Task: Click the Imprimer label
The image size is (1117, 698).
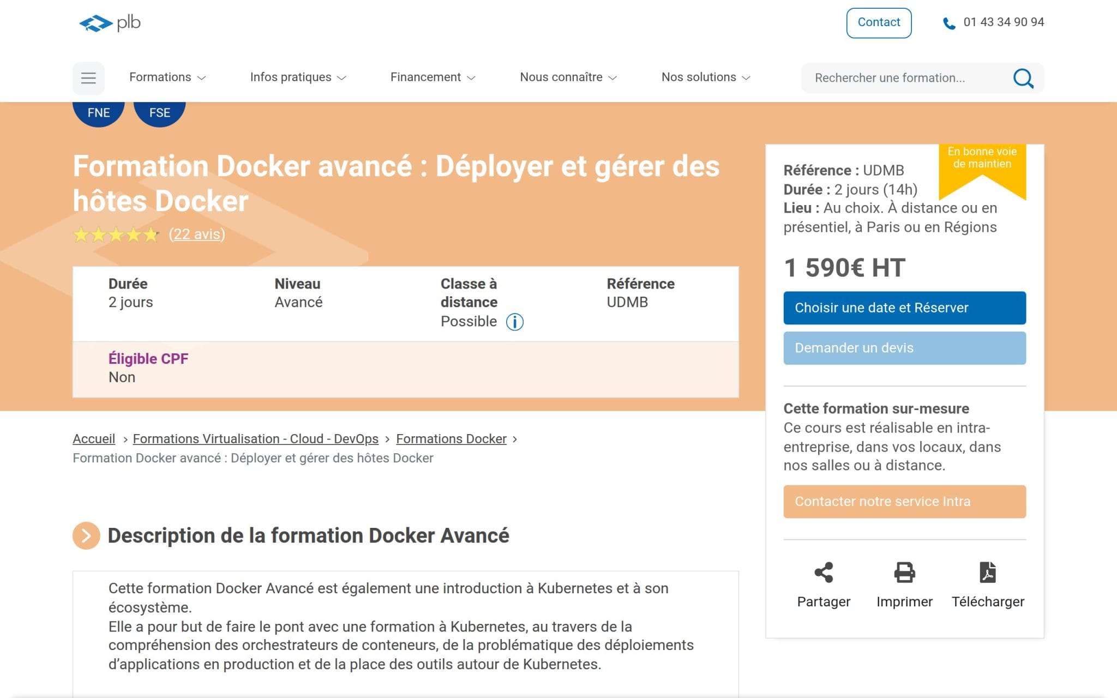Action: click(904, 601)
